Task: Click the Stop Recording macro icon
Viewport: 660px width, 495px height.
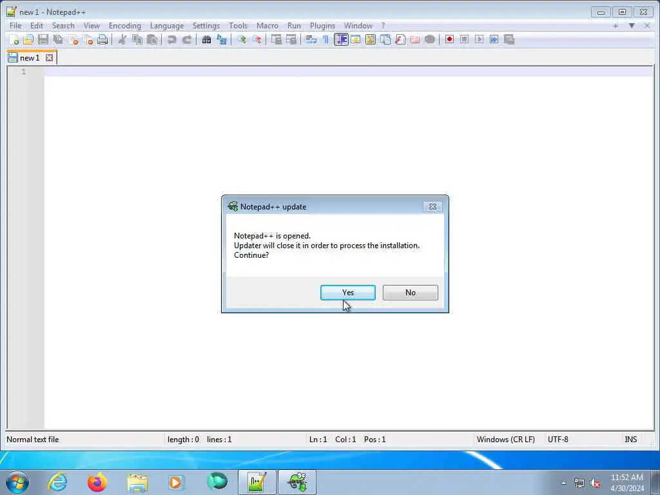Action: 464,39
